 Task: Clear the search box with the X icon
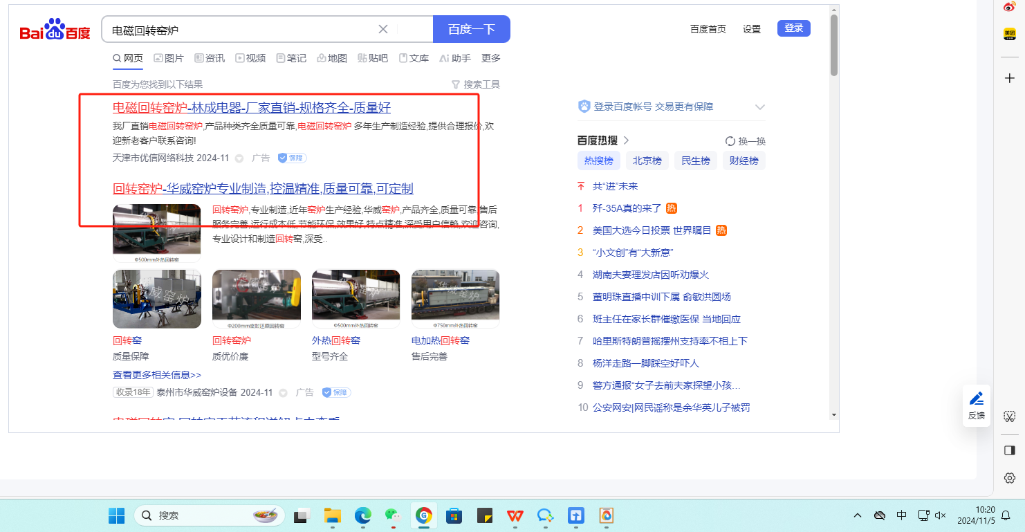tap(383, 29)
